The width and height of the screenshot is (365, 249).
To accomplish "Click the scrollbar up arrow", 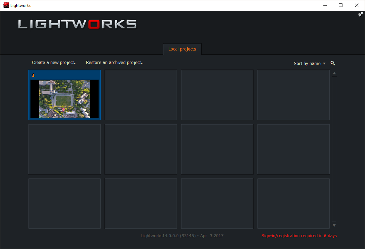I will [334, 73].
